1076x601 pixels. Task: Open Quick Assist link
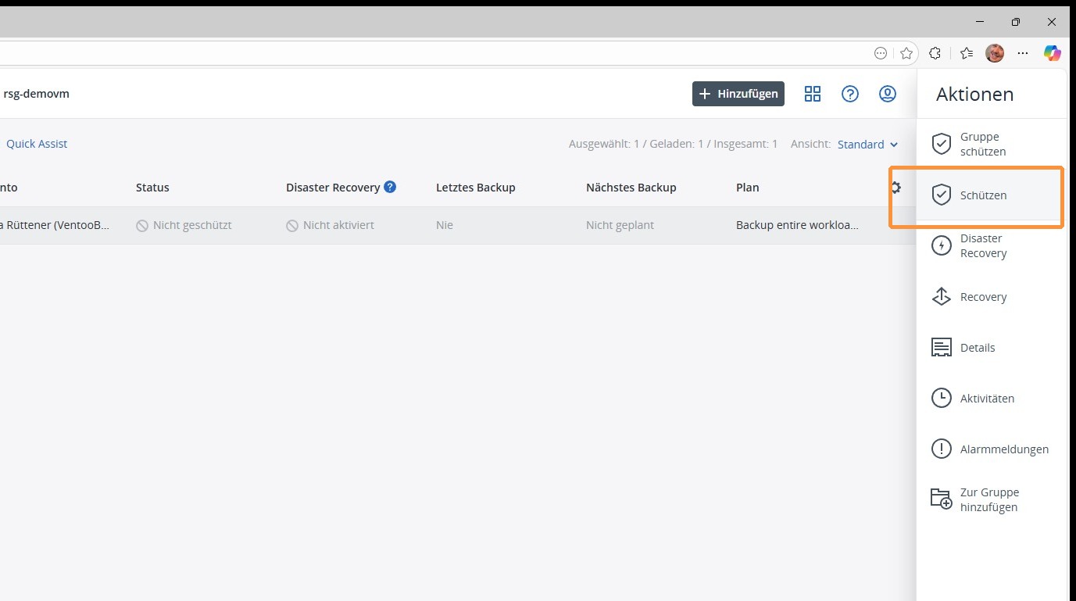[x=37, y=144]
